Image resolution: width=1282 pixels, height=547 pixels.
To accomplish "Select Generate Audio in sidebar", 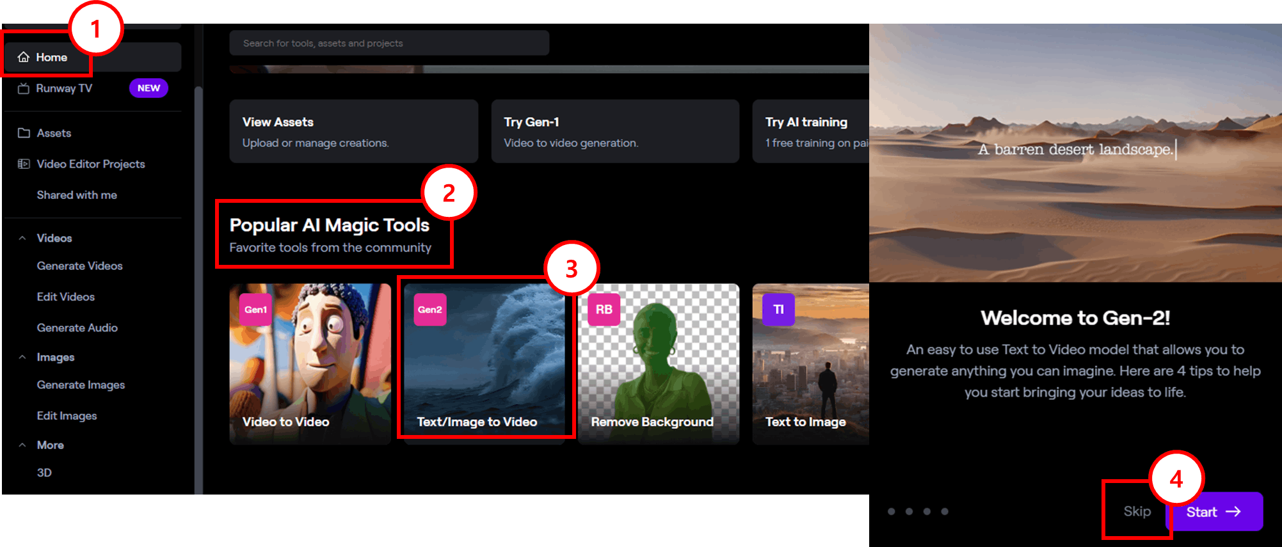I will point(77,328).
